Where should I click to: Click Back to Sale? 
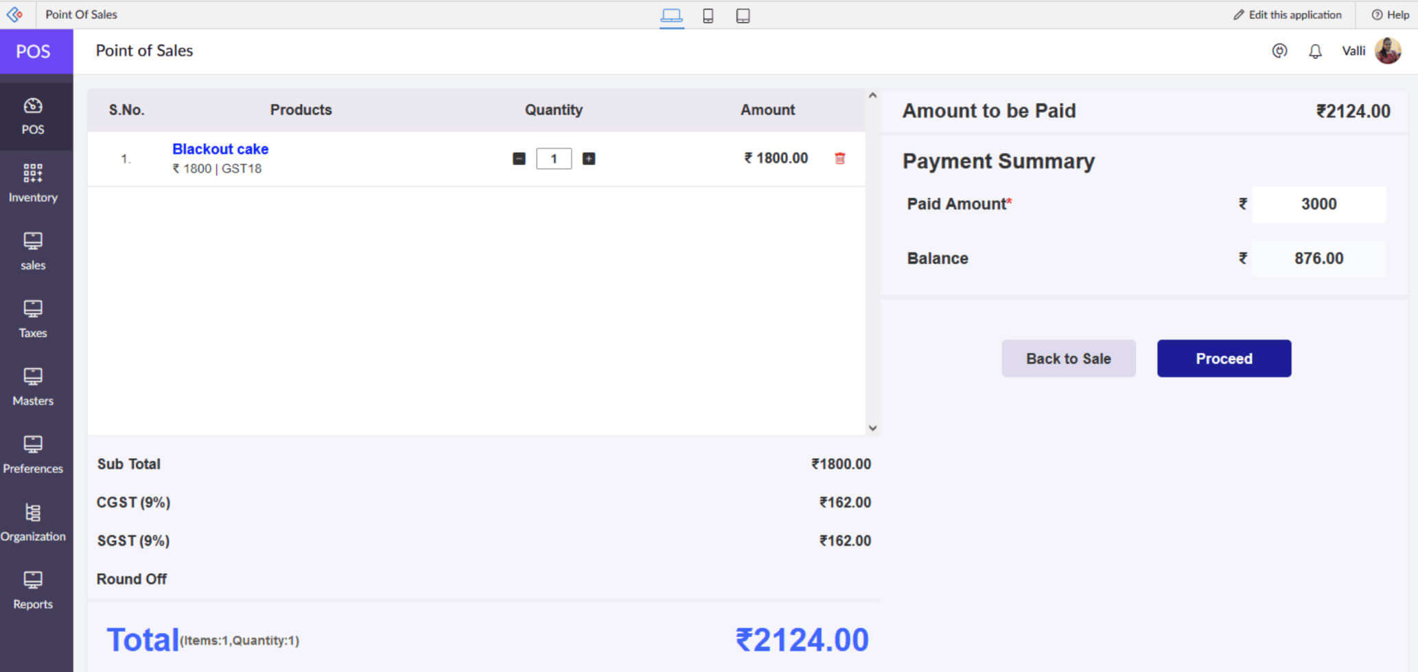point(1068,358)
